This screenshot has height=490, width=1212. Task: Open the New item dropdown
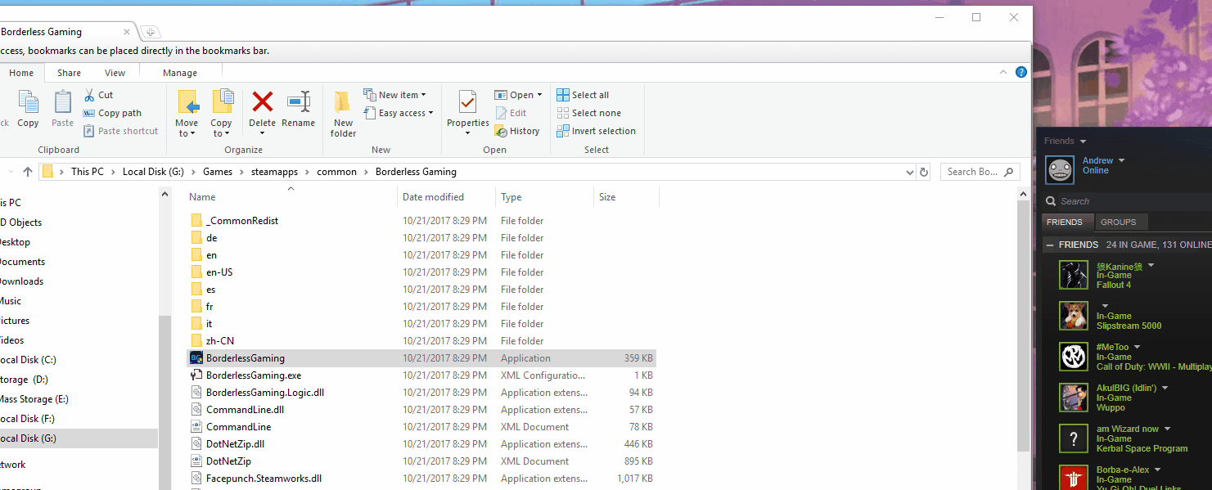point(395,95)
